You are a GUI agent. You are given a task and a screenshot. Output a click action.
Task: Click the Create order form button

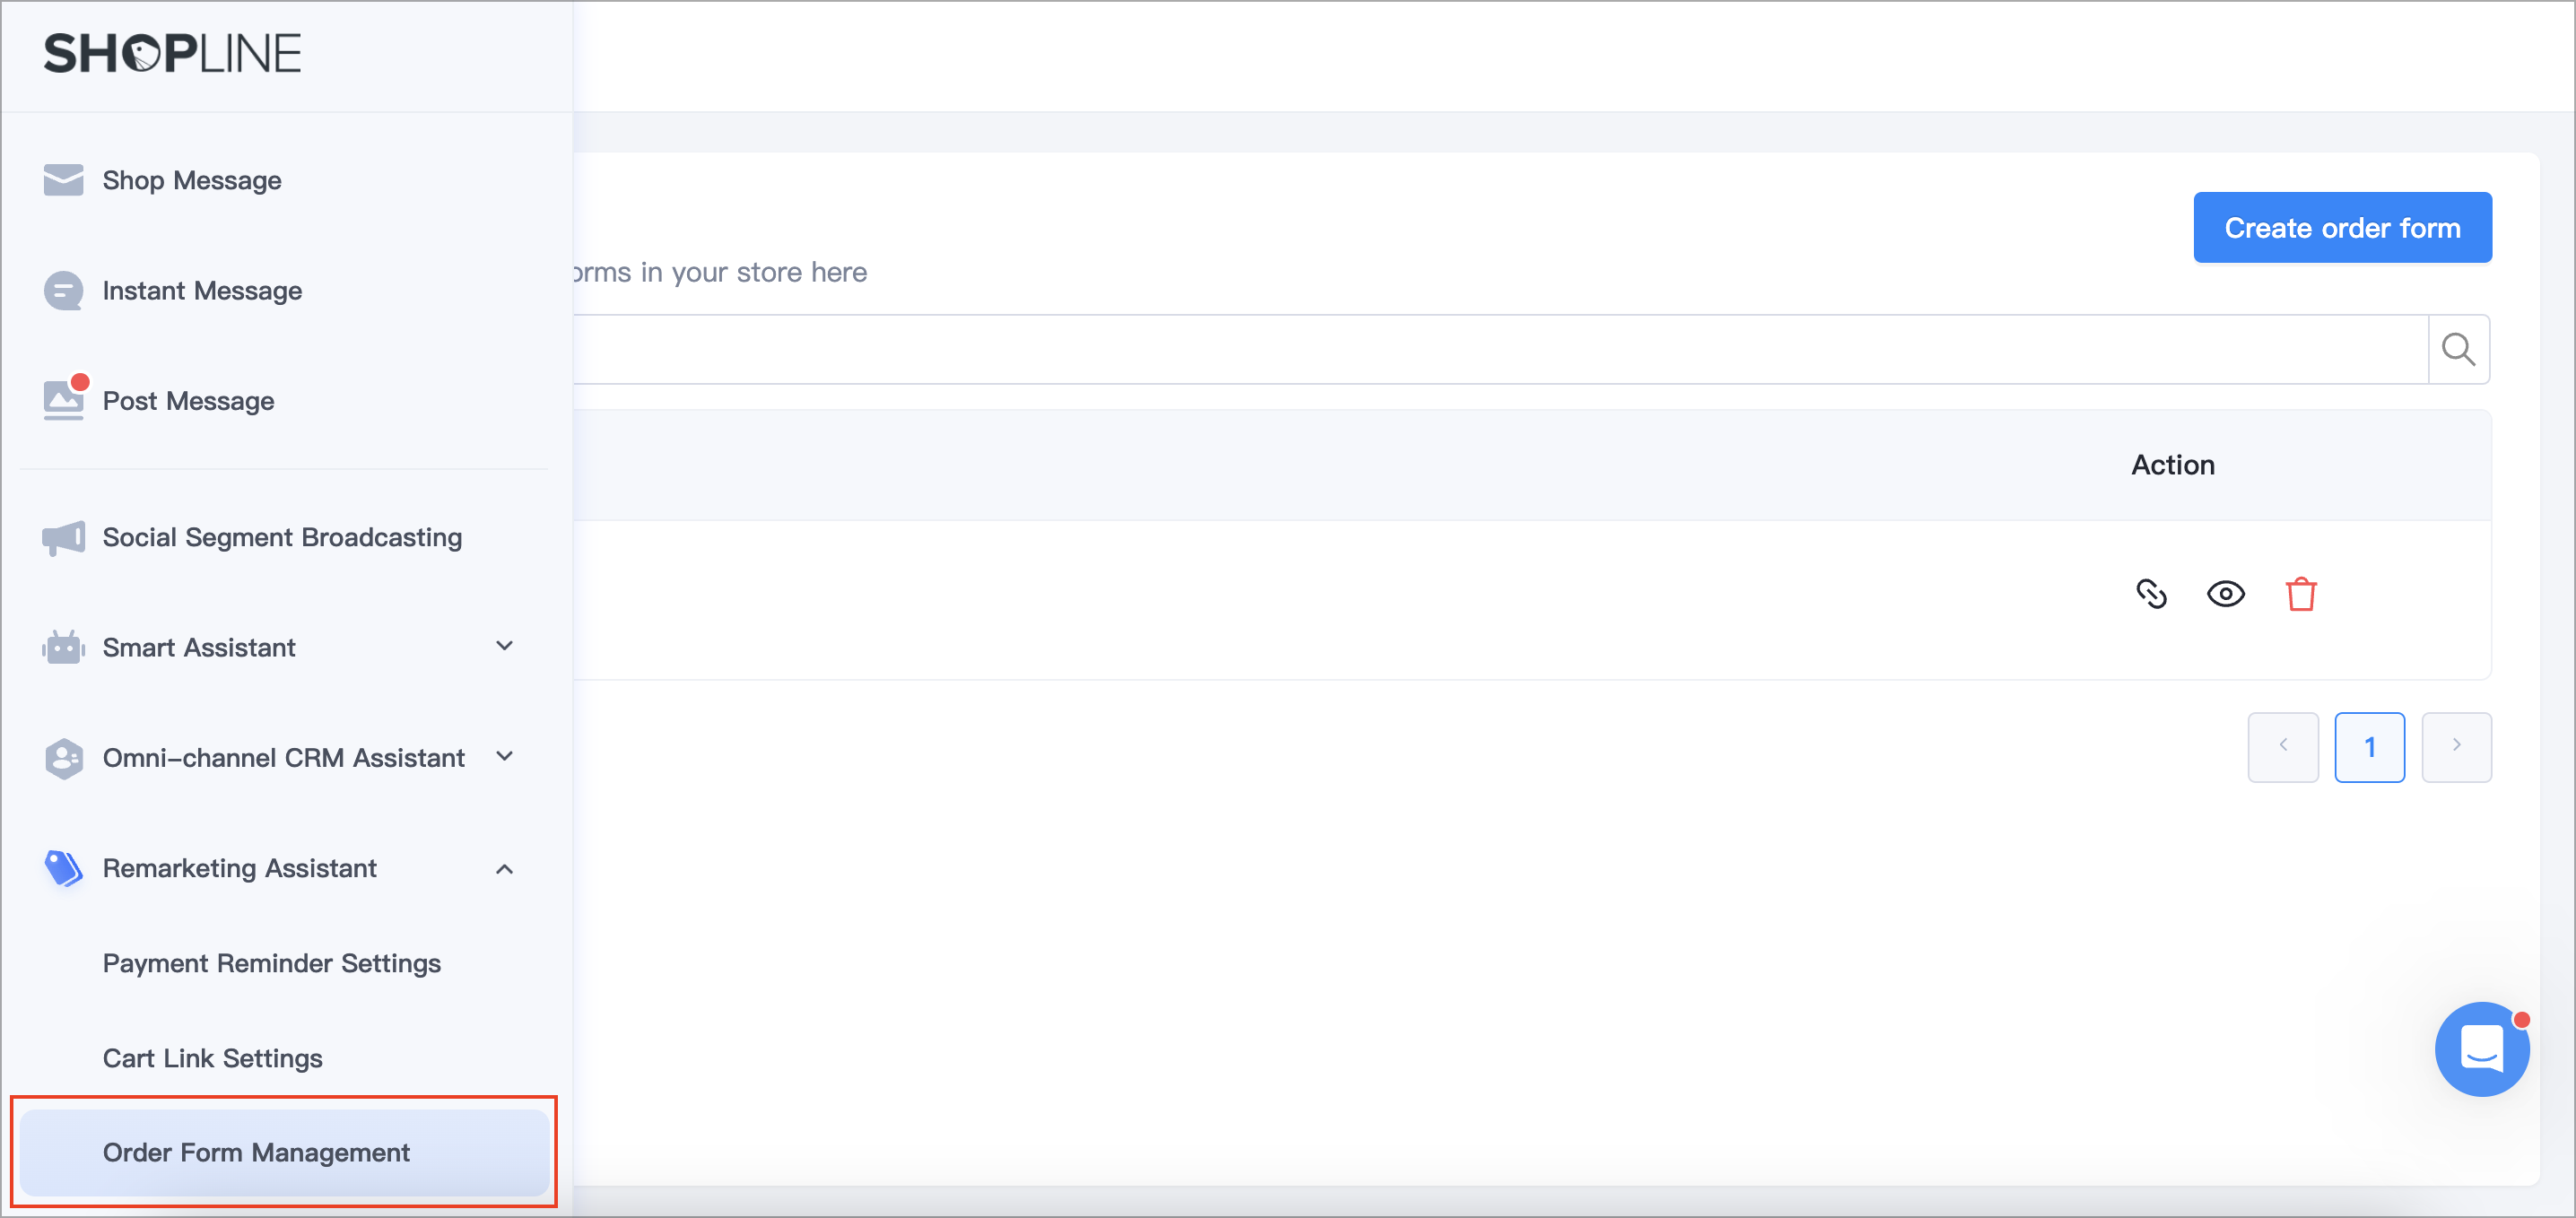tap(2342, 227)
